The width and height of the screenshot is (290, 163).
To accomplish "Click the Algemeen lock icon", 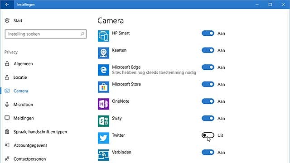I will [7, 64].
